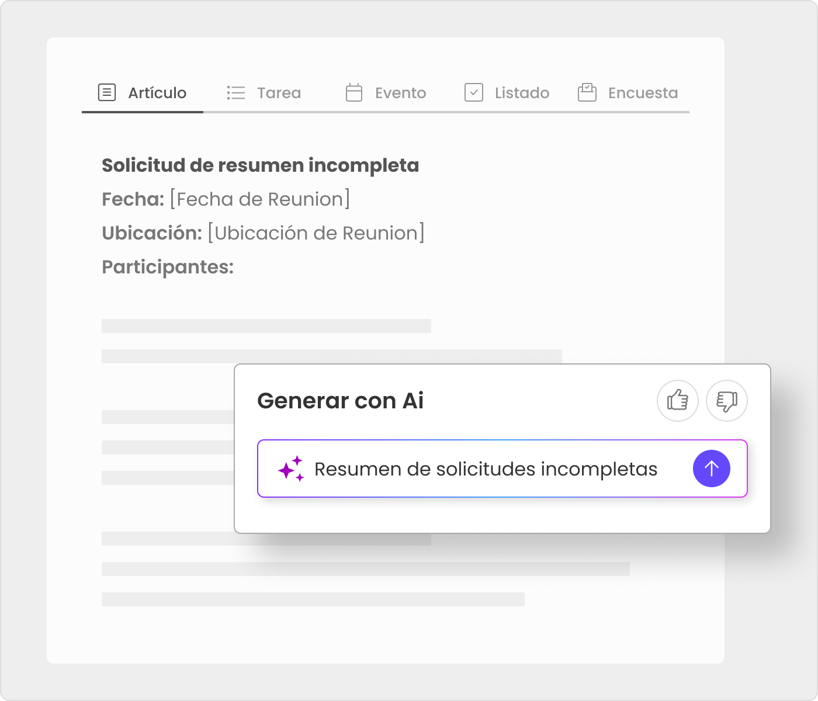This screenshot has height=701, width=818.
Task: Select the 'Solicitud de resumen incompleta' title
Action: click(260, 165)
